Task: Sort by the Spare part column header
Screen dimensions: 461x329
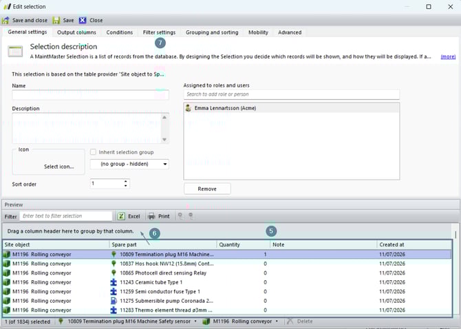Action: coord(163,244)
